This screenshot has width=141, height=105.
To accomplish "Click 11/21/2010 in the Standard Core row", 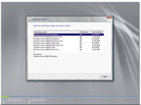I will tap(96, 37).
